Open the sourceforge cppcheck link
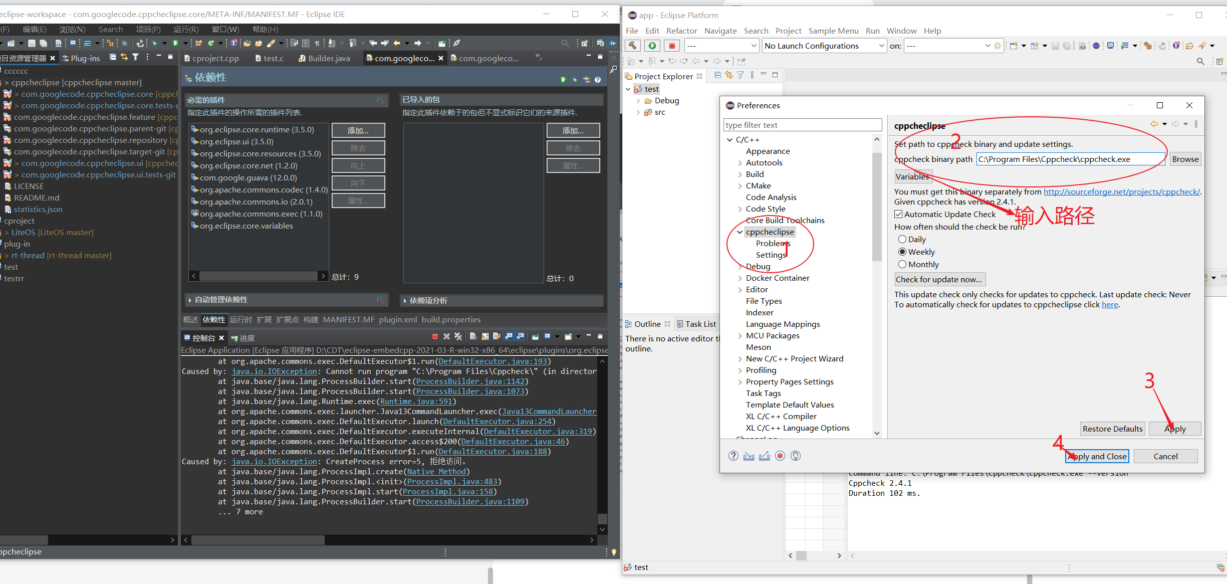 pyautogui.click(x=1121, y=191)
